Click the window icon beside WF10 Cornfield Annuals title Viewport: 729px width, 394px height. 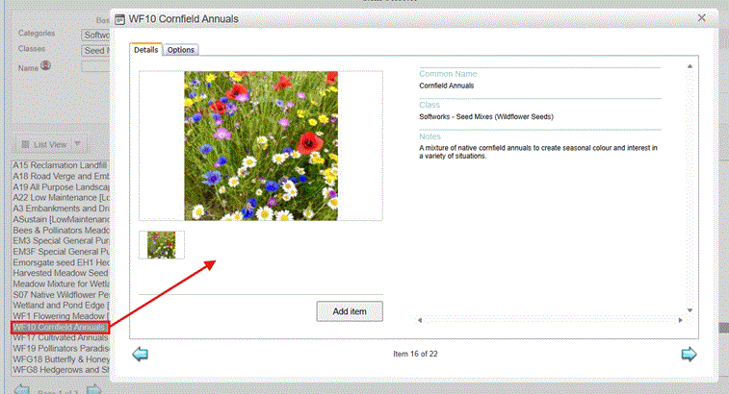pyautogui.click(x=120, y=19)
